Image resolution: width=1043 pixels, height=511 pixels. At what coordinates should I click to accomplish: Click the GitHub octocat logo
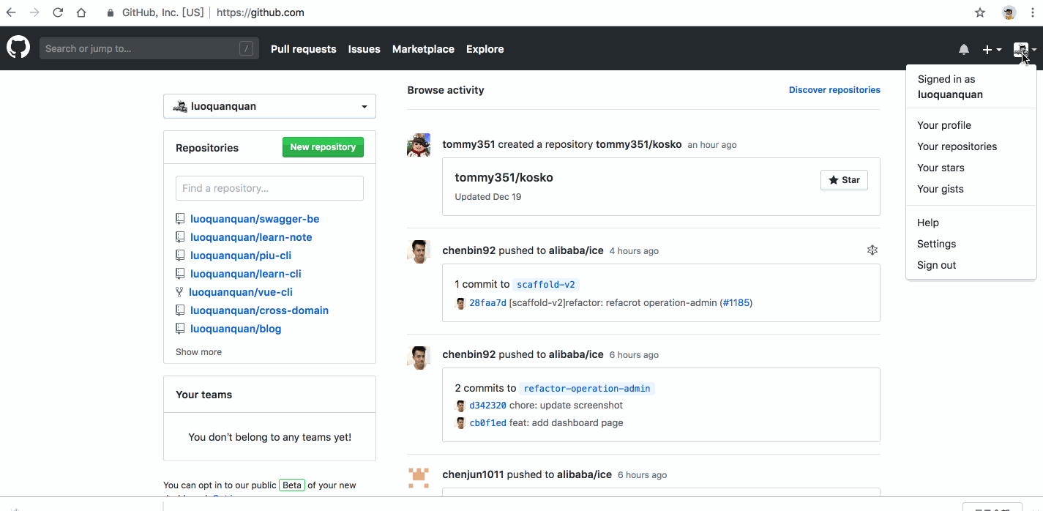tap(18, 48)
